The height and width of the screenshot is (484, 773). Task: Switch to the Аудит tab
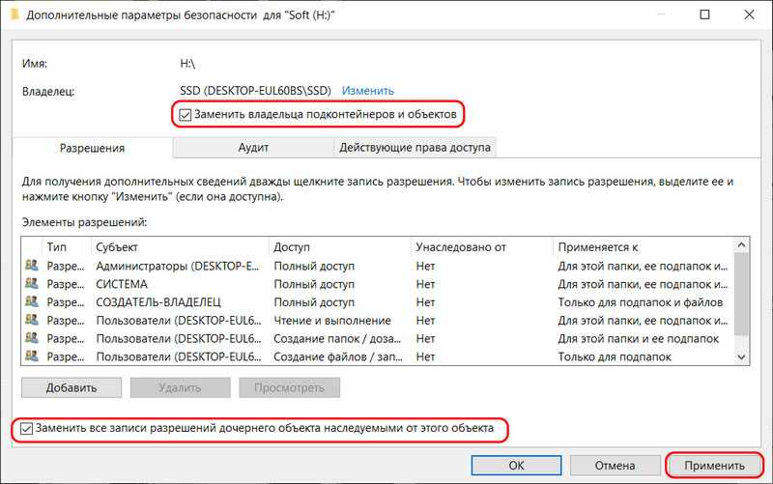[x=253, y=148]
